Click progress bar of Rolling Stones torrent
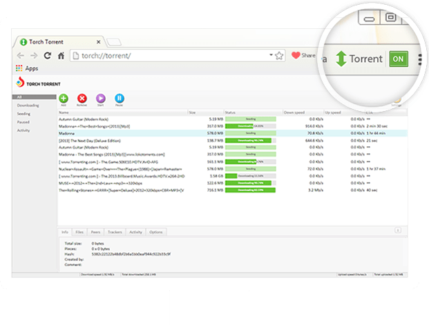Screen dimensions: 429x325 tap(251, 190)
